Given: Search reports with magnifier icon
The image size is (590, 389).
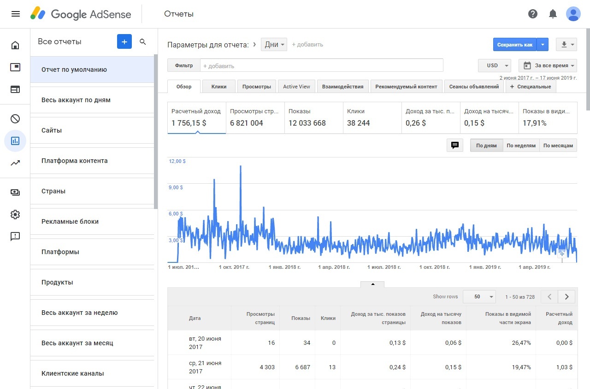Looking at the screenshot, I should point(143,42).
